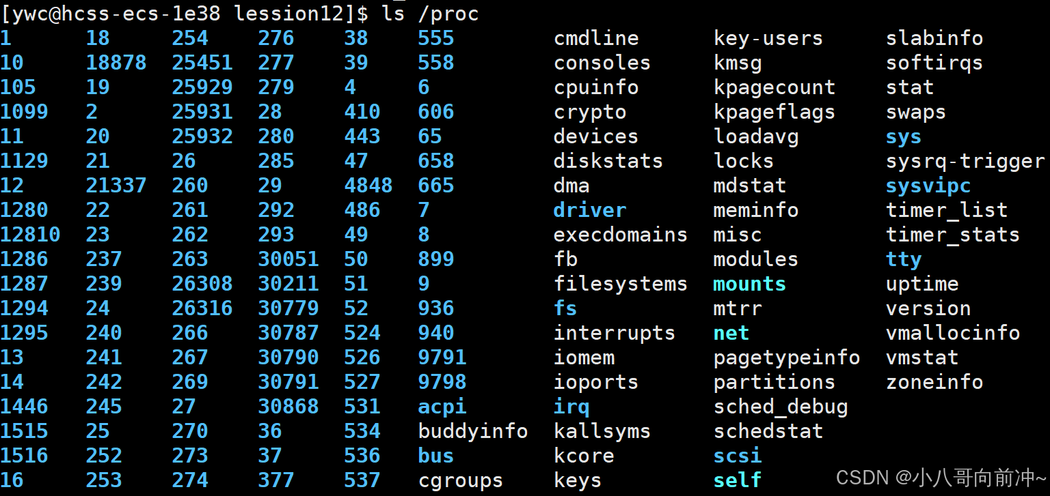The width and height of the screenshot is (1050, 496).
Task: Select the 'sysvipc' directory name
Action: [x=928, y=186]
